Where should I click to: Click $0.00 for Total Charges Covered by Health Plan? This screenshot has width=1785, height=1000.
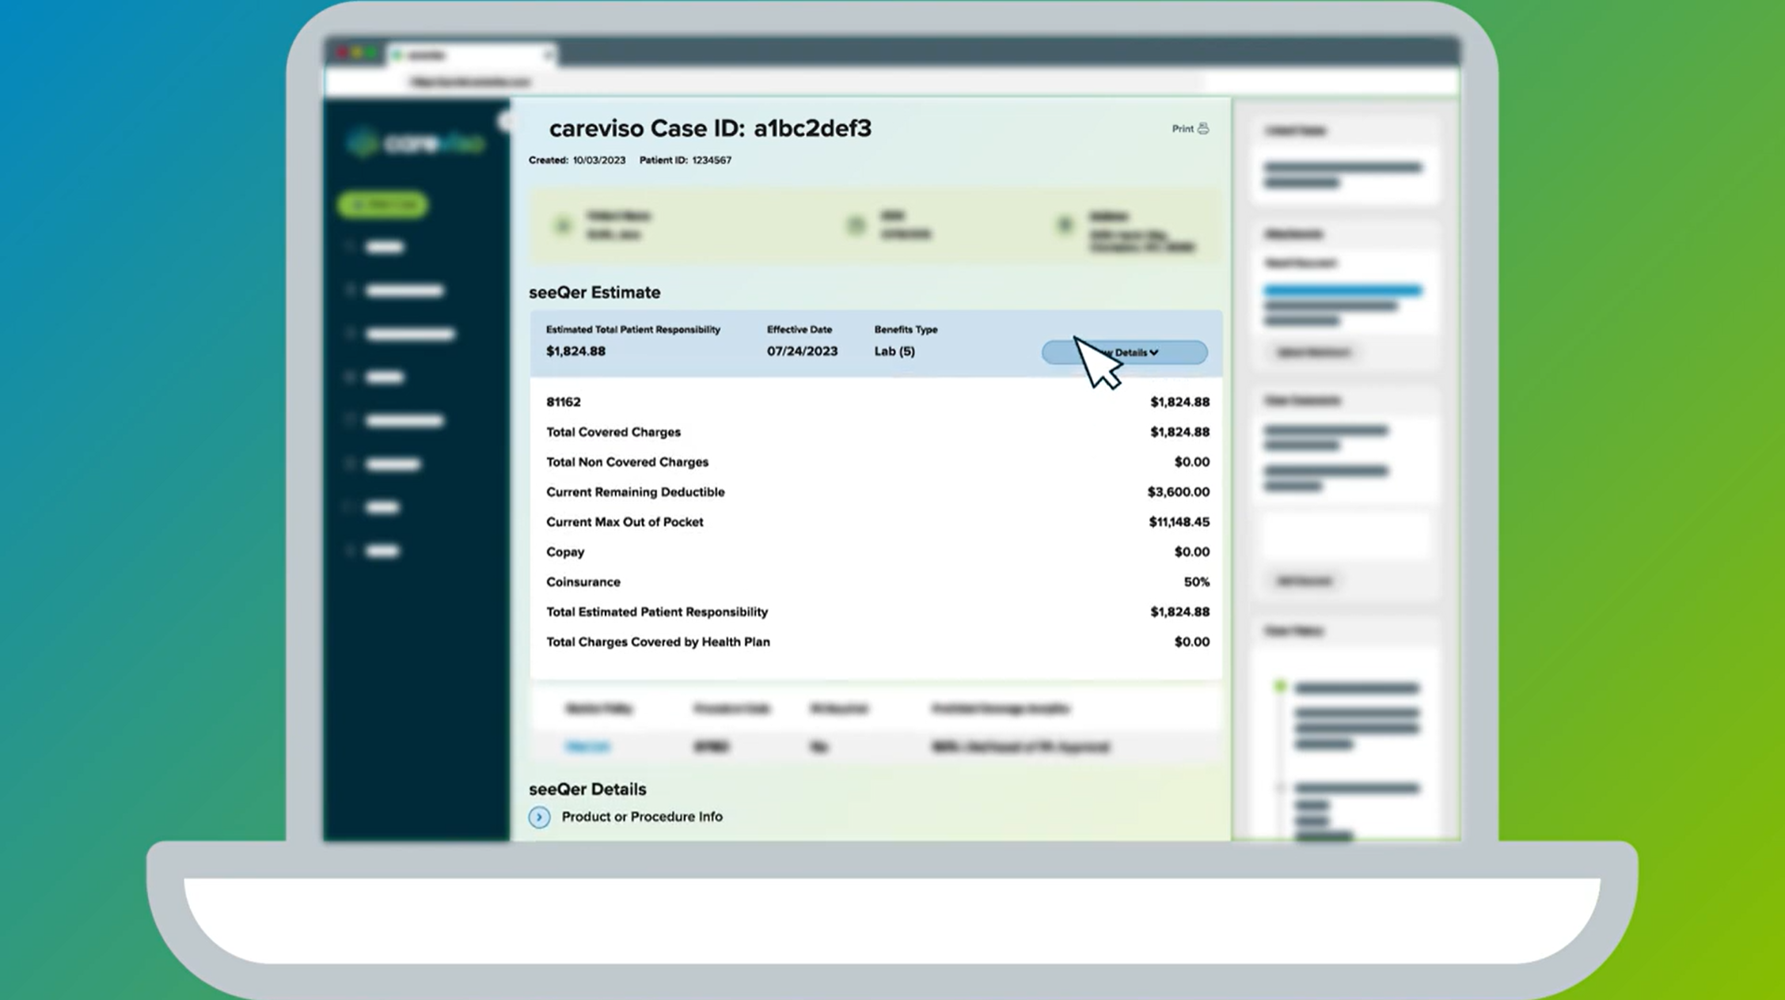tap(1191, 642)
